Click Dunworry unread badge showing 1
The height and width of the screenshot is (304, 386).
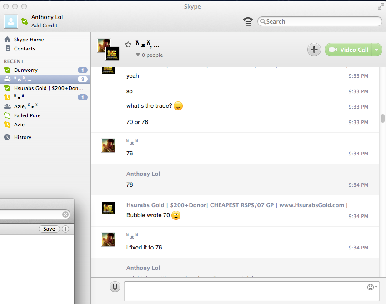pos(83,70)
